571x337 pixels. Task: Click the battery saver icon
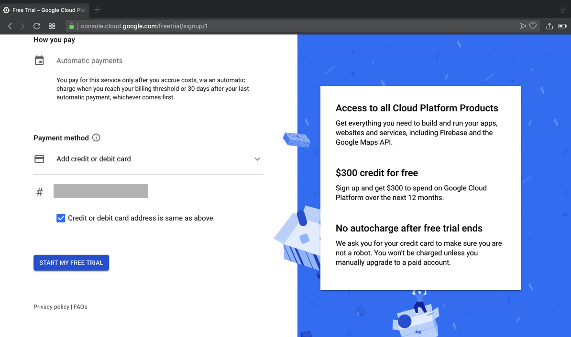coord(562,26)
